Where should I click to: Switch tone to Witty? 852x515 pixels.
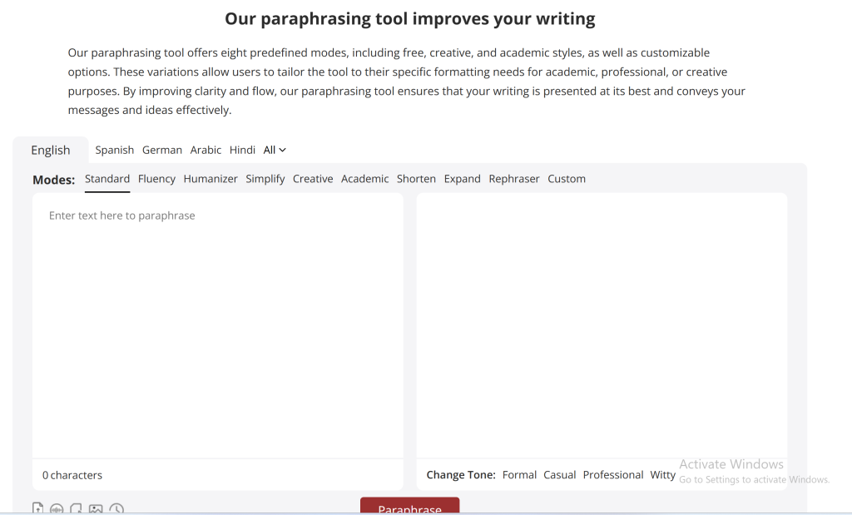click(x=663, y=474)
